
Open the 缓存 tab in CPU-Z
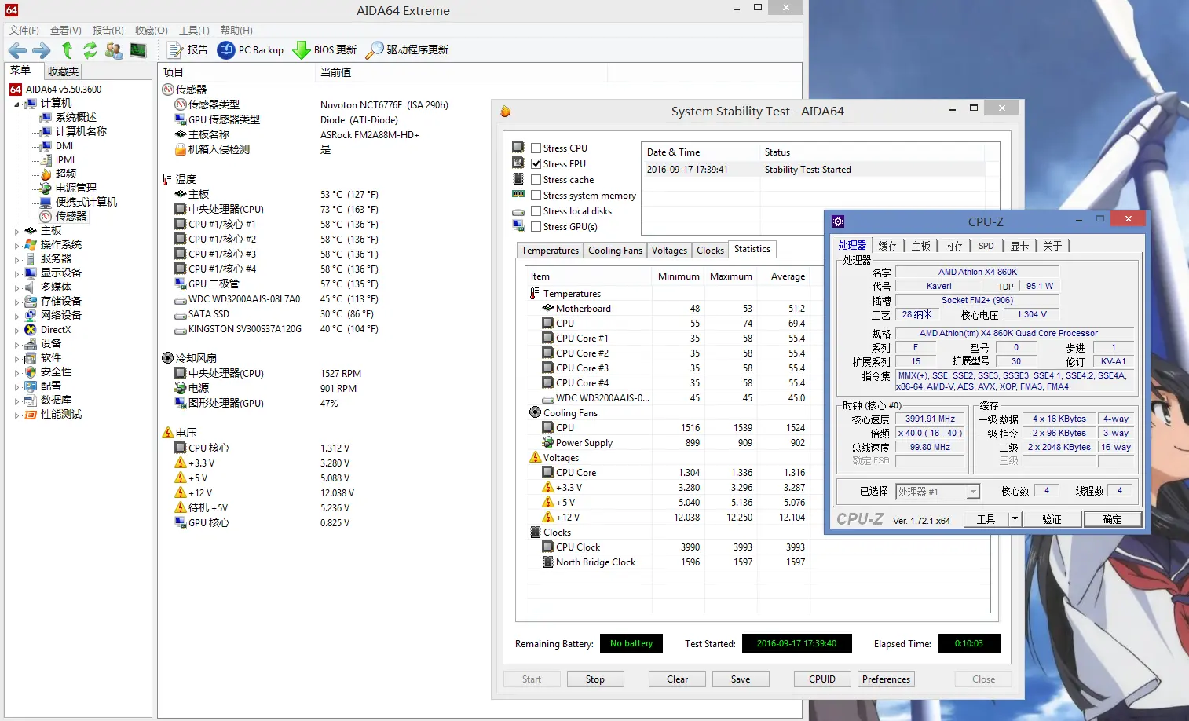click(x=887, y=246)
